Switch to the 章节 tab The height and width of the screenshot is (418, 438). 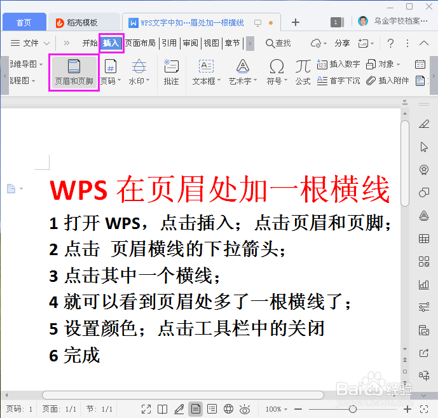pos(233,43)
